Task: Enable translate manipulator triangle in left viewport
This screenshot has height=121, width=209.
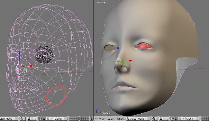Action: tap(44, 119)
